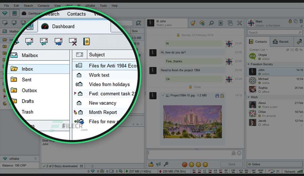This screenshot has width=304, height=176.
Task: Click the forward mail toolbar icon
Action: pos(58,41)
